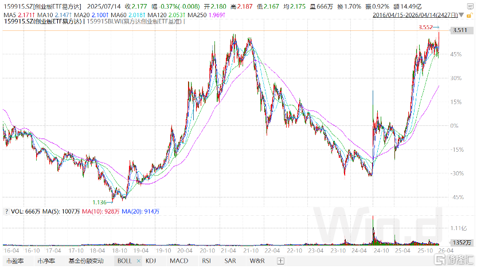
Task: Click the average price 均 2.175
Action: pyautogui.click(x=294, y=6)
